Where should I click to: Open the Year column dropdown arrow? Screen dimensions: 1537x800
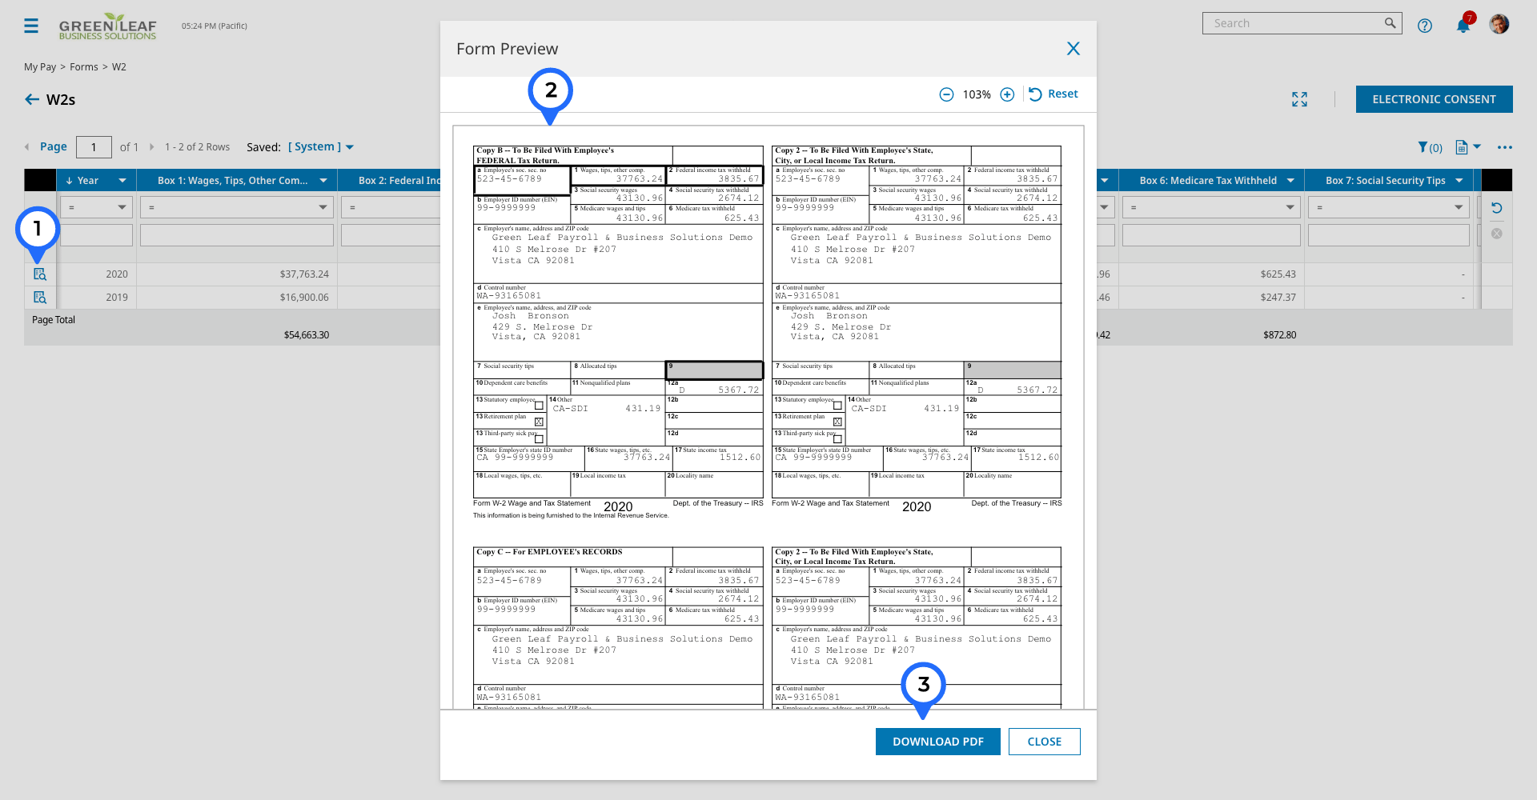pyautogui.click(x=122, y=181)
